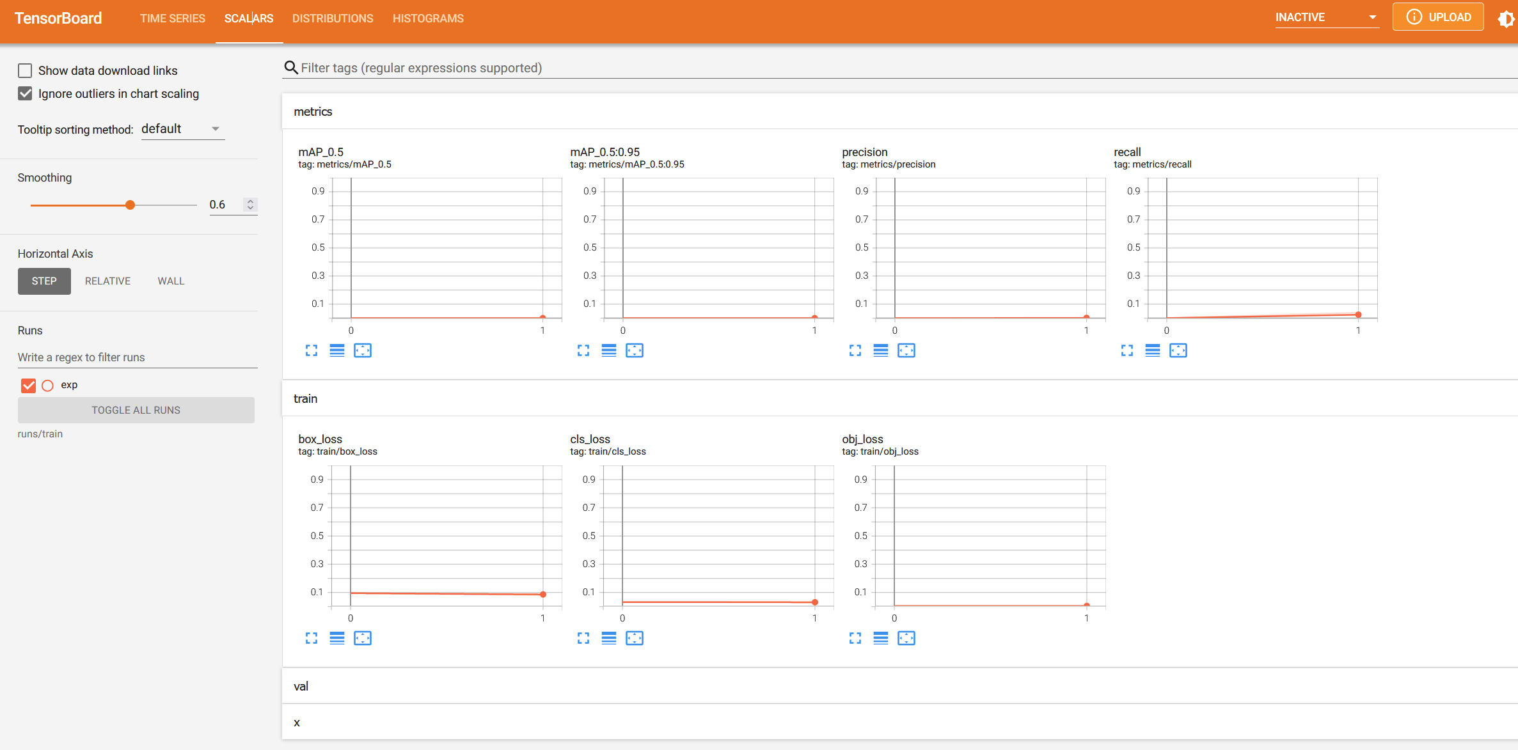Screen dimensions: 1518x750
Task: Collapse the metrics section
Action: 899,111
